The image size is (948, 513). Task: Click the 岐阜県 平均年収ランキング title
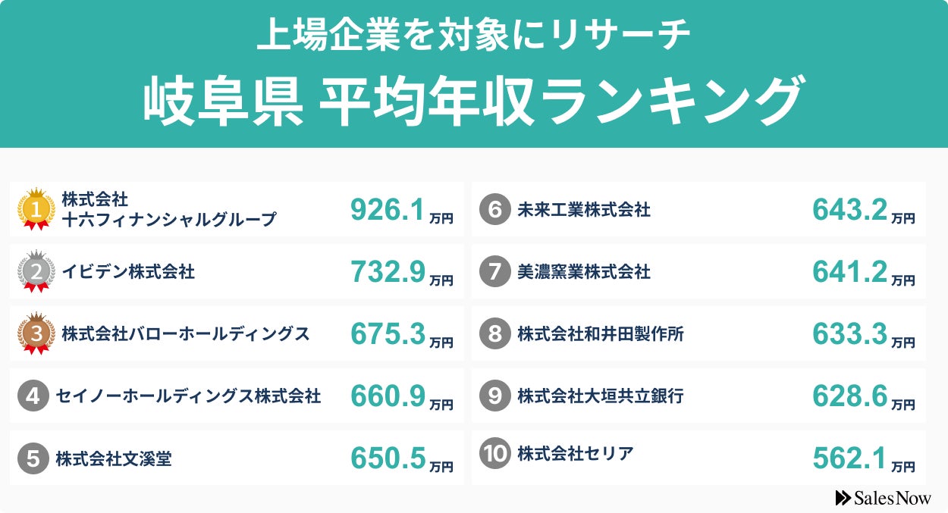pos(473,102)
